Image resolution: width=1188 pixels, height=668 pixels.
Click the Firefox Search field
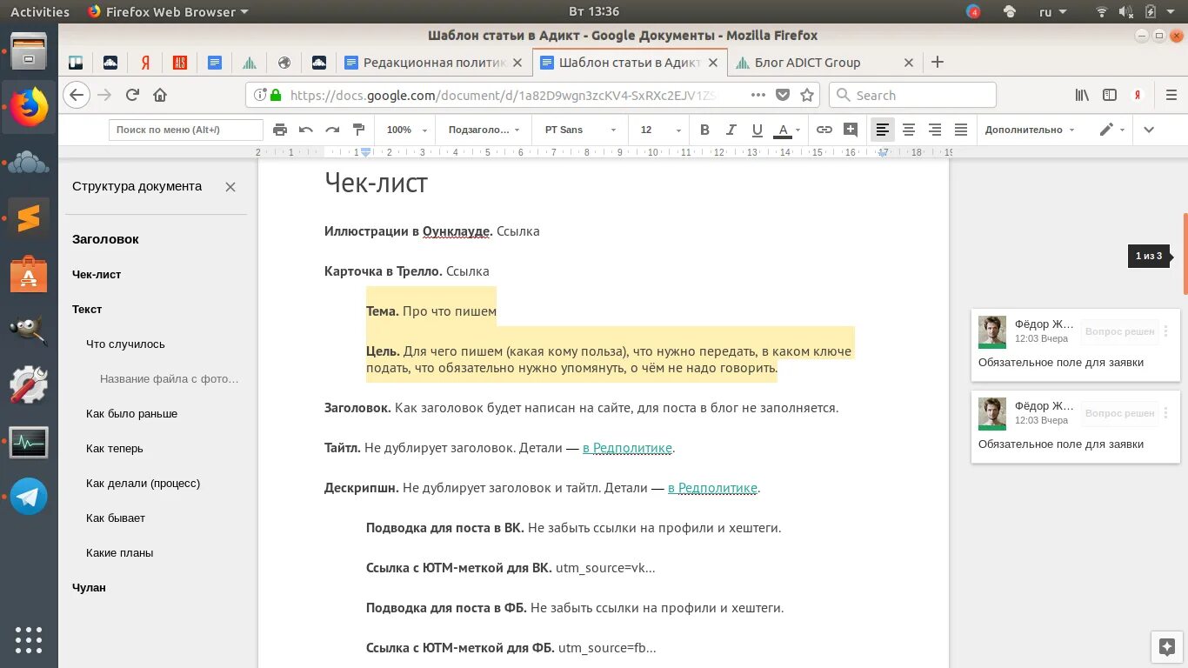click(x=912, y=95)
